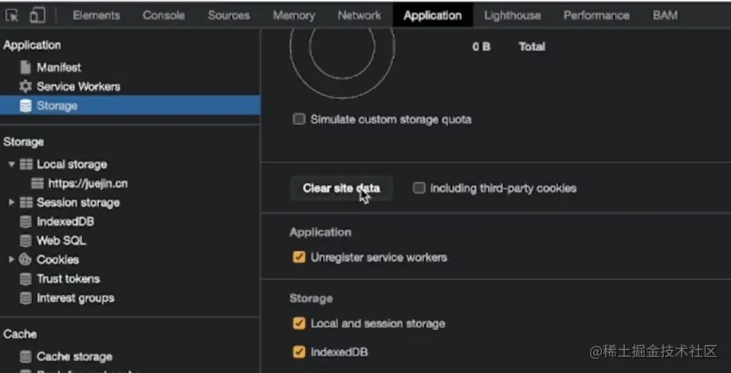
Task: Select https://juejin.cn under Local storage
Action: point(87,184)
